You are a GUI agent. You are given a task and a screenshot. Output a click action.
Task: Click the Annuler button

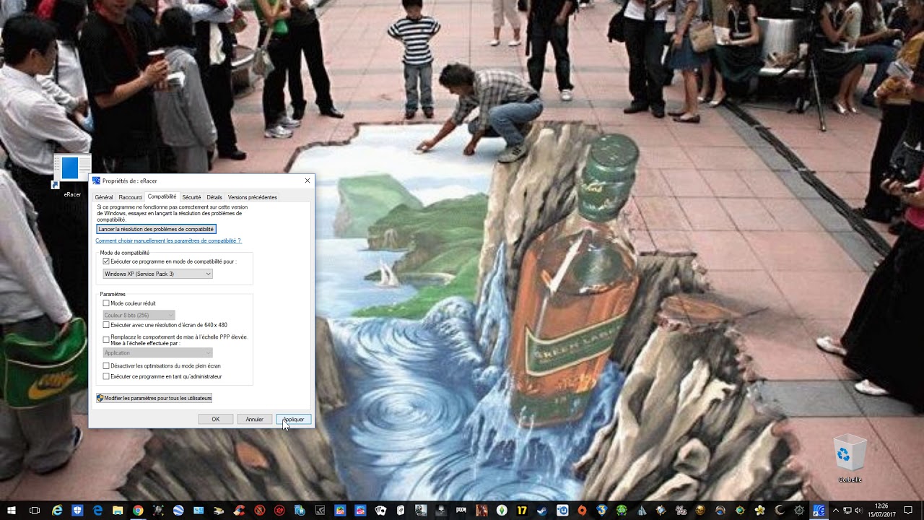tap(254, 419)
